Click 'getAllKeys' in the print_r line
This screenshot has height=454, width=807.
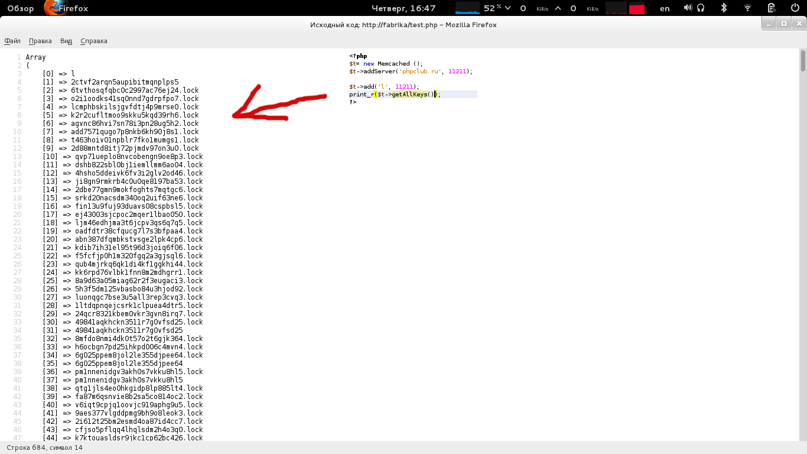[409, 95]
